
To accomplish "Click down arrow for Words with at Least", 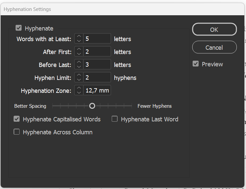I will click(x=79, y=41).
